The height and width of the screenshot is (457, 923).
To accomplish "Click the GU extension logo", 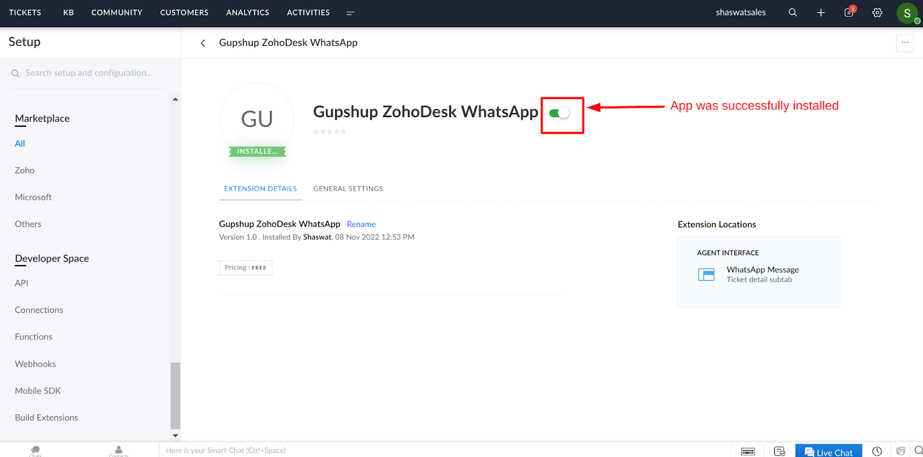I will click(x=257, y=119).
